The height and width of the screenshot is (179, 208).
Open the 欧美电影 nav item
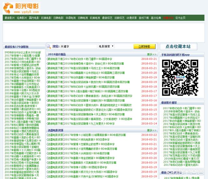tap(46, 18)
